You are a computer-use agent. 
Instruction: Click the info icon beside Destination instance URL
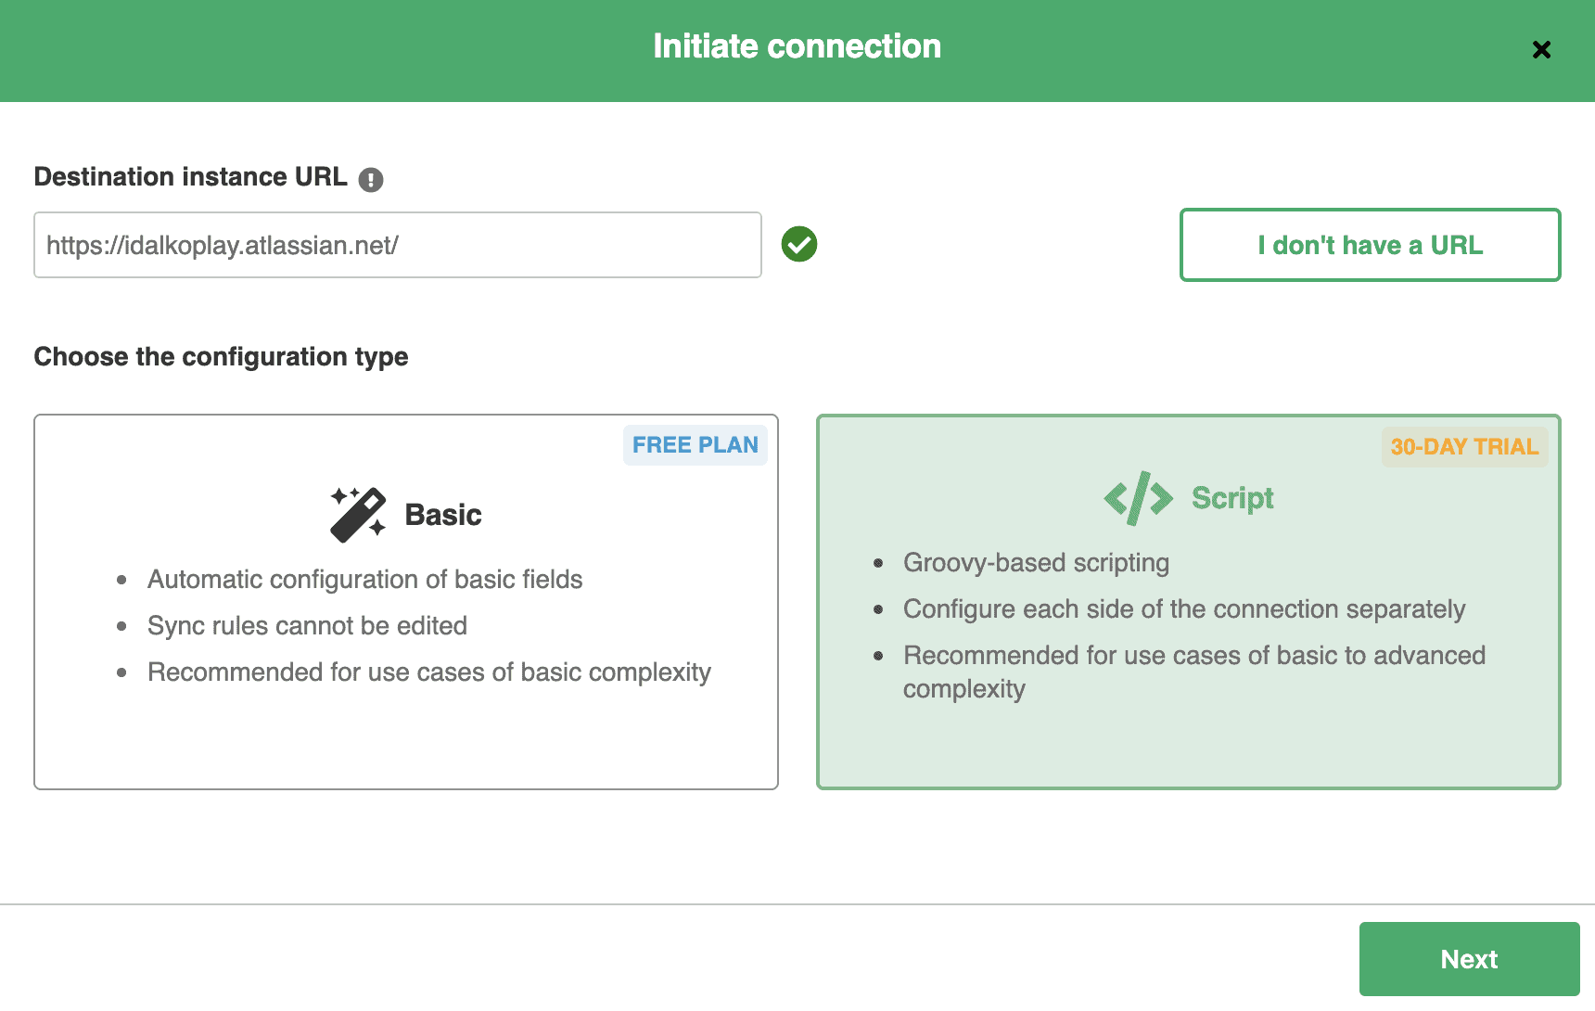(371, 179)
